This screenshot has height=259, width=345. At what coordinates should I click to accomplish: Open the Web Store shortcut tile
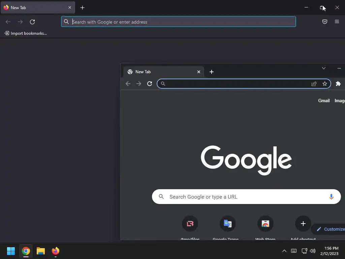pyautogui.click(x=265, y=228)
